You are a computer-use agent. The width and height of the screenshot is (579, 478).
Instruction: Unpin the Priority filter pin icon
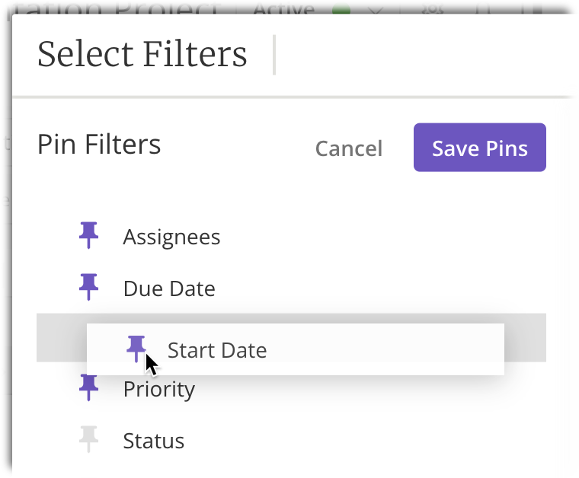[88, 387]
